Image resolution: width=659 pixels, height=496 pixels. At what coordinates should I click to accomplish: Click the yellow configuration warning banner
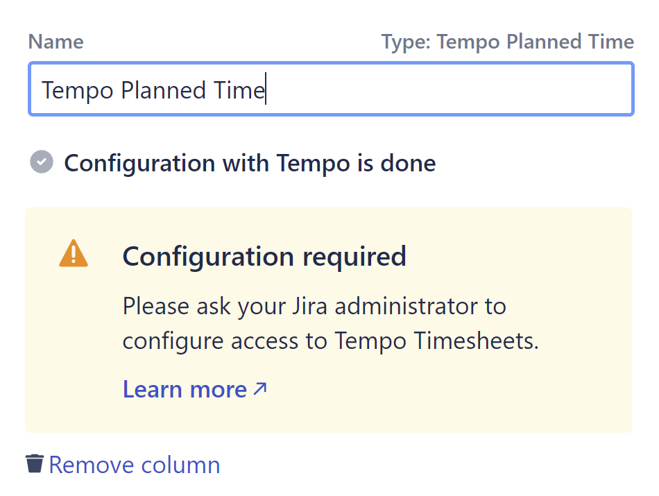[x=329, y=319]
